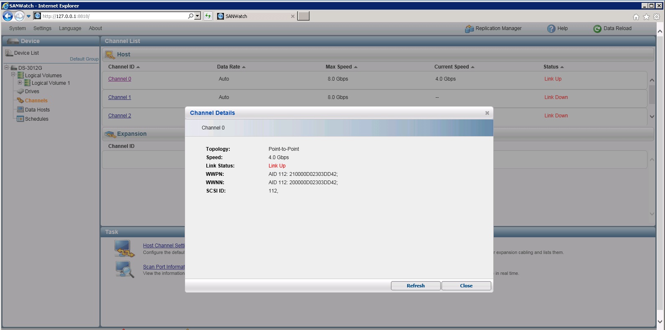This screenshot has height=330, width=665.
Task: Click the DS-3012G device icon
Action: pos(13,68)
